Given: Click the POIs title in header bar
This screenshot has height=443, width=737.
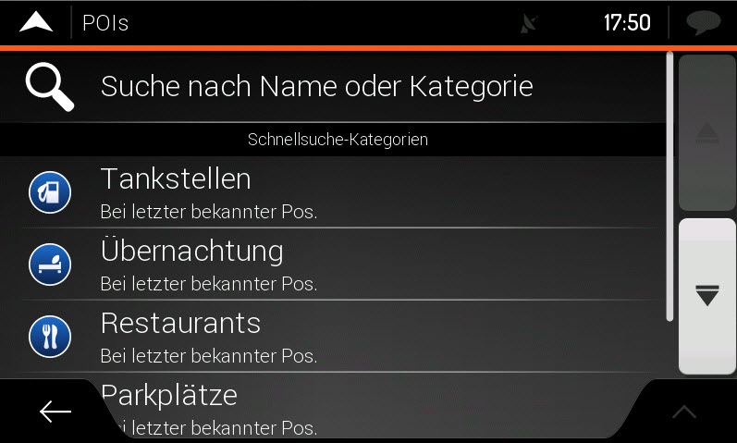Looking at the screenshot, I should point(105,23).
